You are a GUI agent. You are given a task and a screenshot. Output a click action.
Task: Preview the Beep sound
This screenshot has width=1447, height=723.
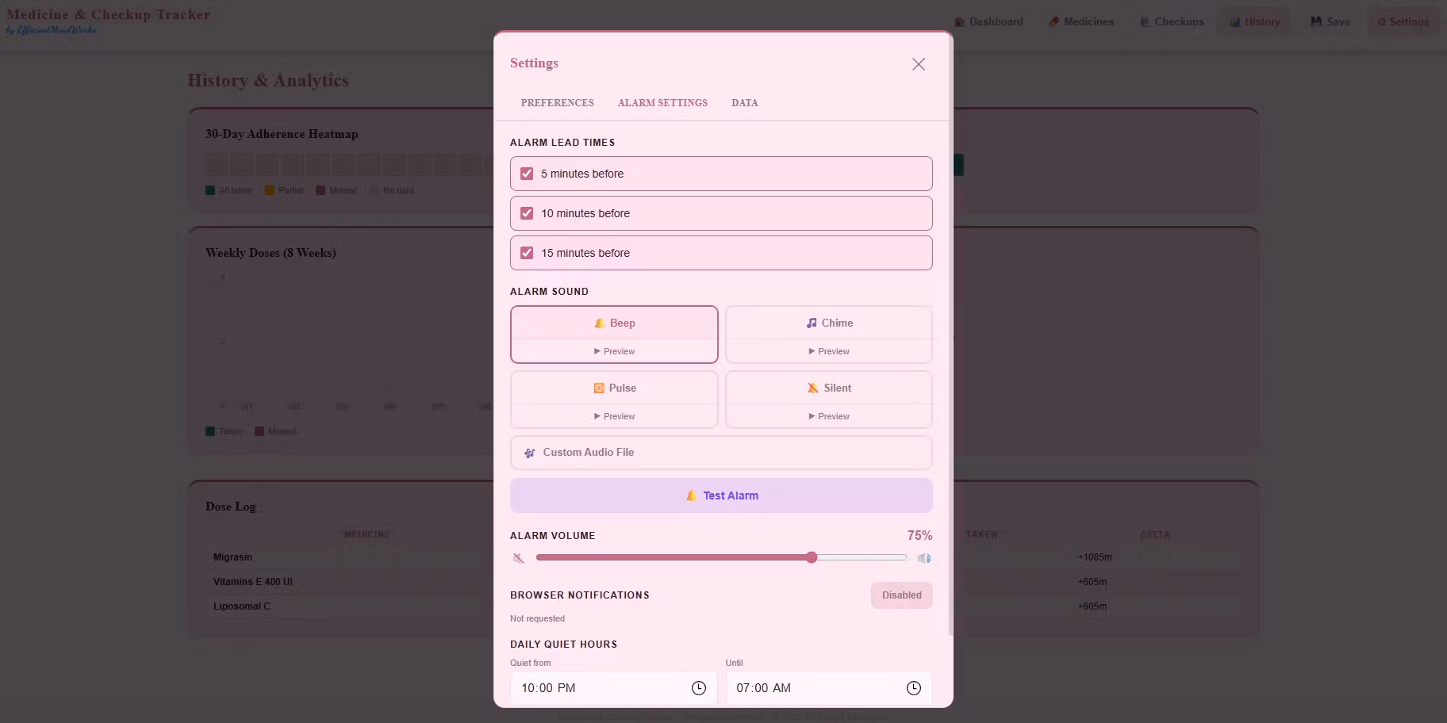pos(614,351)
